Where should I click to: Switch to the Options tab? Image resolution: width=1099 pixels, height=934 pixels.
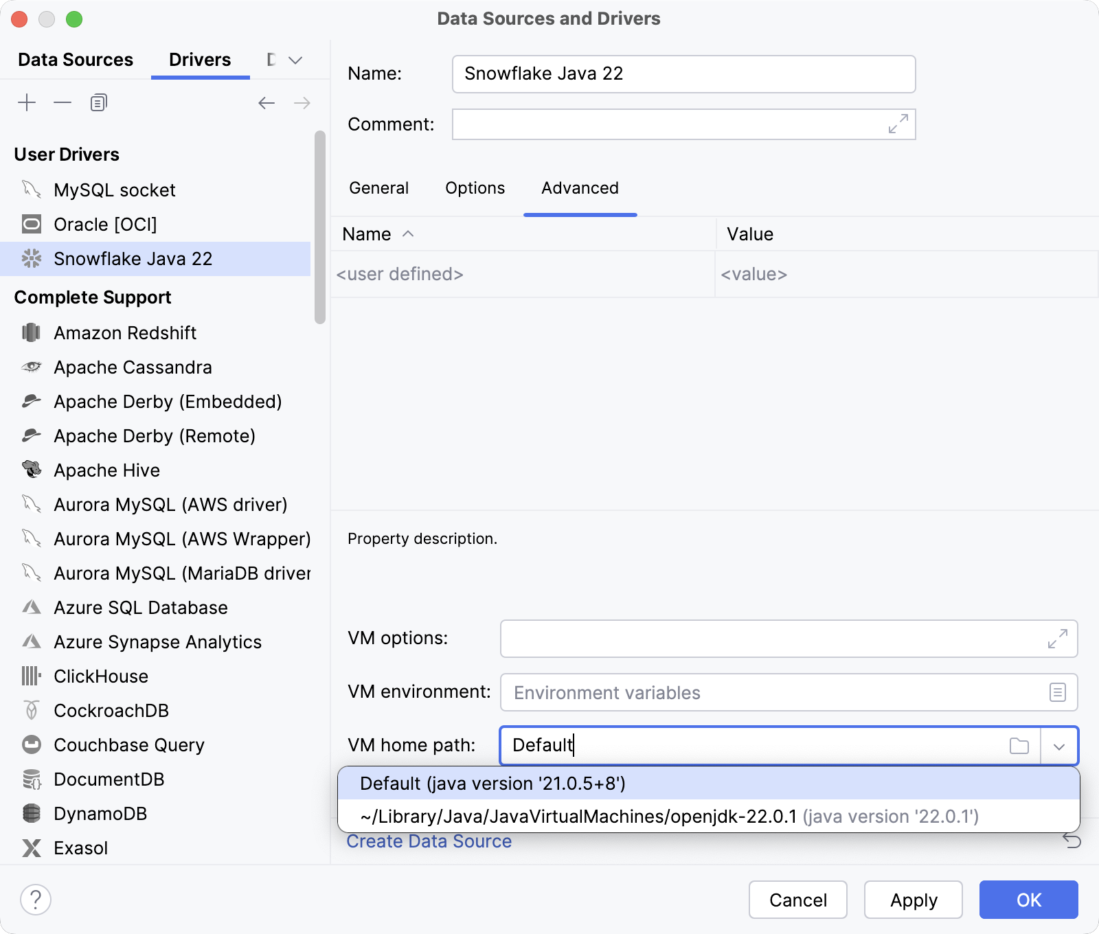[x=475, y=187]
